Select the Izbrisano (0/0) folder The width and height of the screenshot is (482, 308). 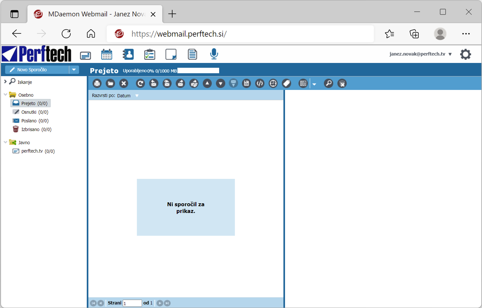tap(32, 129)
